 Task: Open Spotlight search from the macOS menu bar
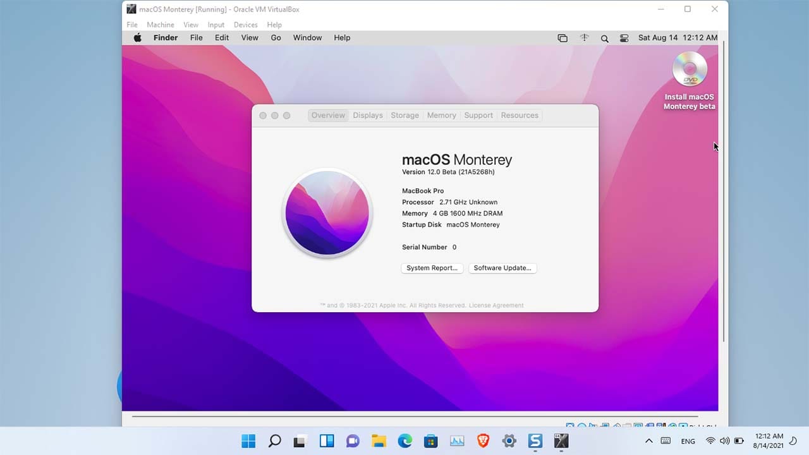tap(604, 38)
